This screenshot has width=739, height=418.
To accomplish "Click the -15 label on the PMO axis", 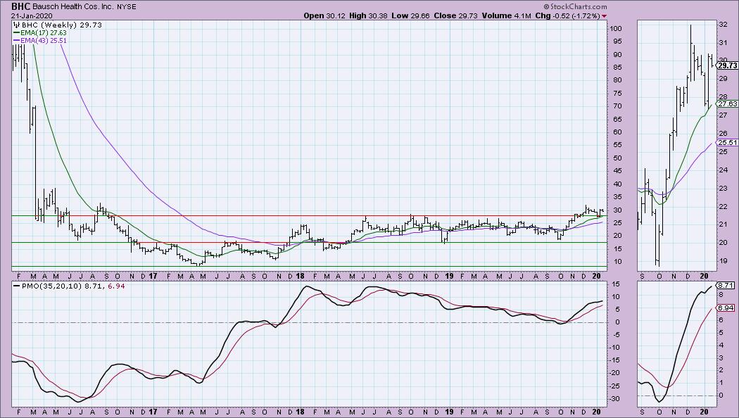I will 615,360.
